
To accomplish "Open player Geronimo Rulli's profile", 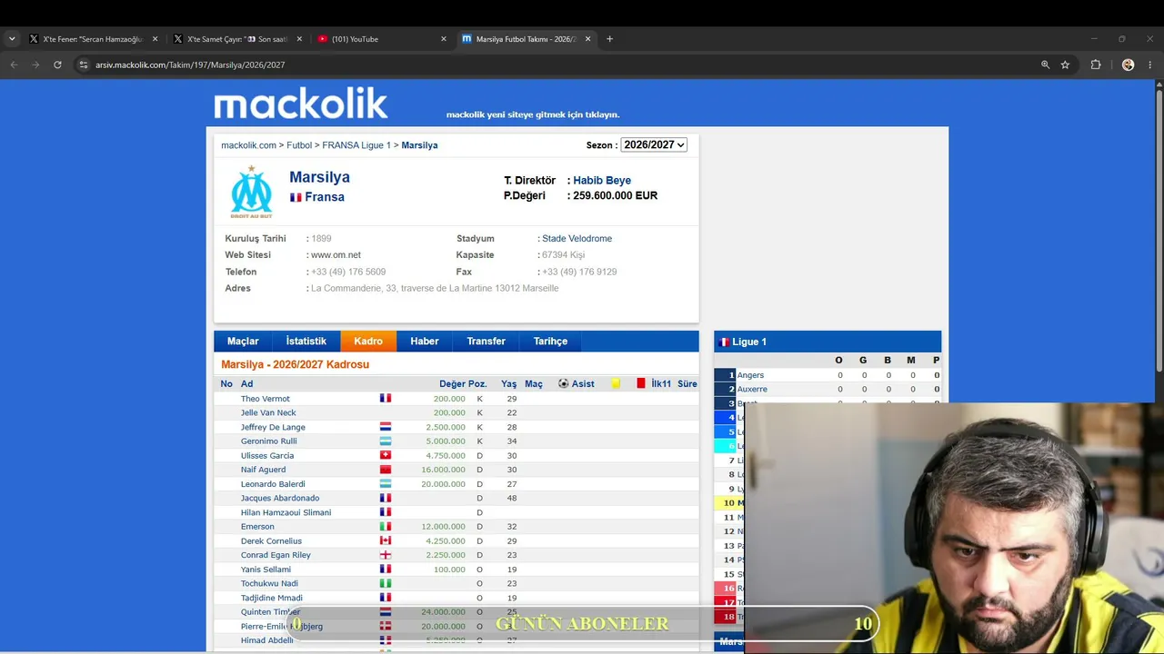I will pos(269,441).
